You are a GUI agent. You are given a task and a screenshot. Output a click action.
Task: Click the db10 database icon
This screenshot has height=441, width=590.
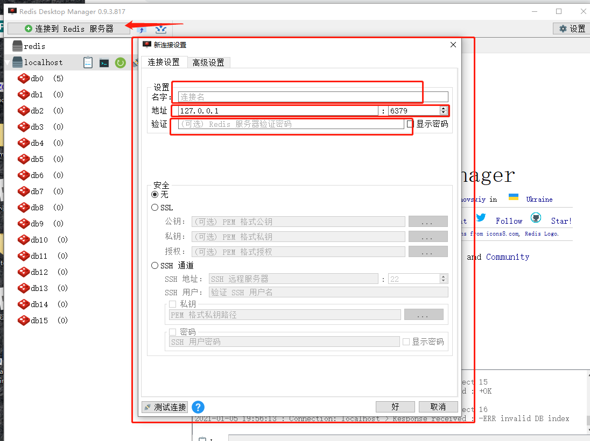point(24,239)
